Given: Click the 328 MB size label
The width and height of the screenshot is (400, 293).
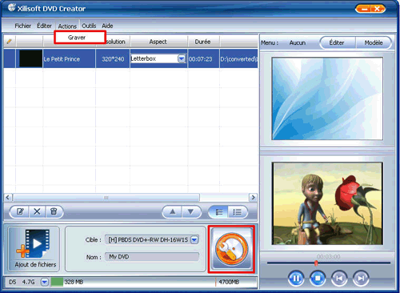Looking at the screenshot, I should 74,282.
